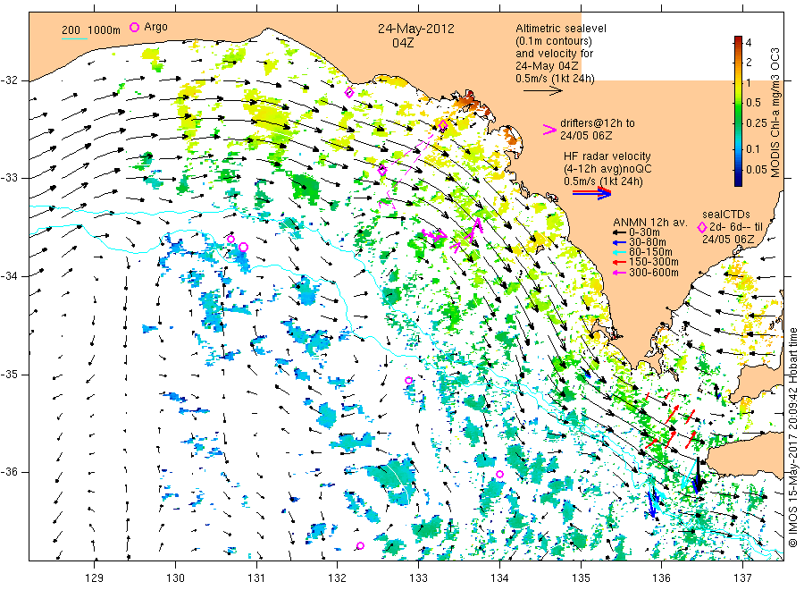The image size is (804, 590).
Task: Click the dark blue bottom of the colorbar
Action: (738, 181)
